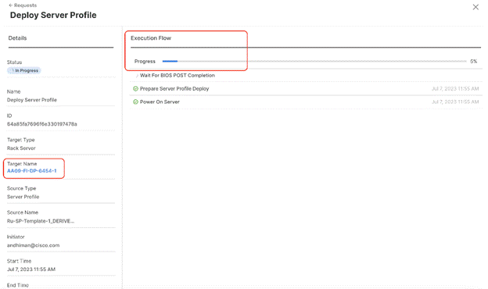The height and width of the screenshot is (289, 488).
Task: Click the Server Profile source type value
Action: click(23, 197)
